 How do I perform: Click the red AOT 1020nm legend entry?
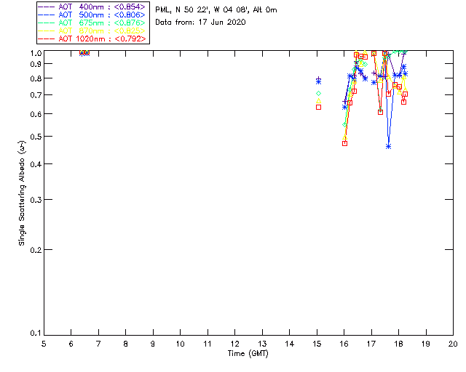(x=92, y=39)
